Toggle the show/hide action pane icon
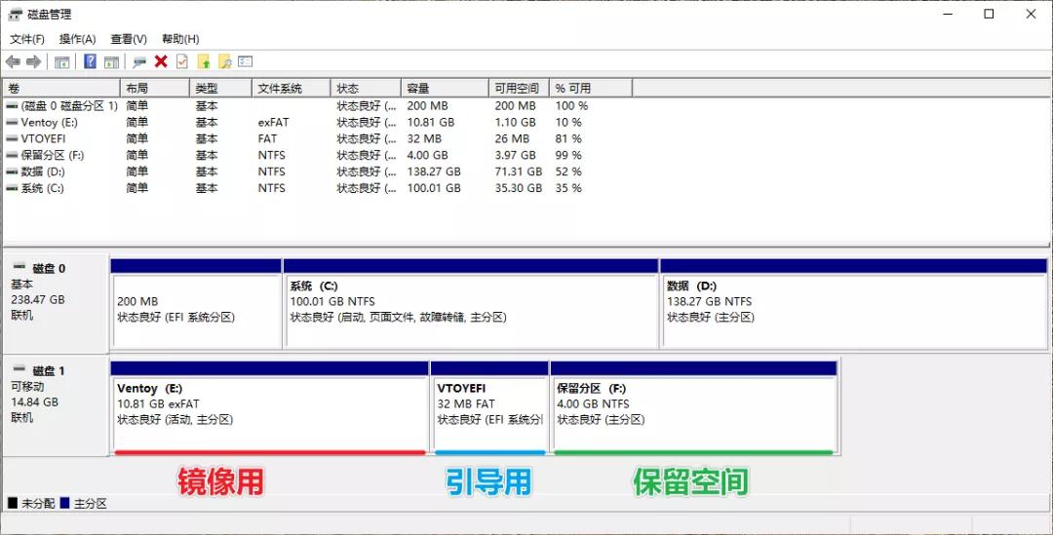 pos(111,61)
